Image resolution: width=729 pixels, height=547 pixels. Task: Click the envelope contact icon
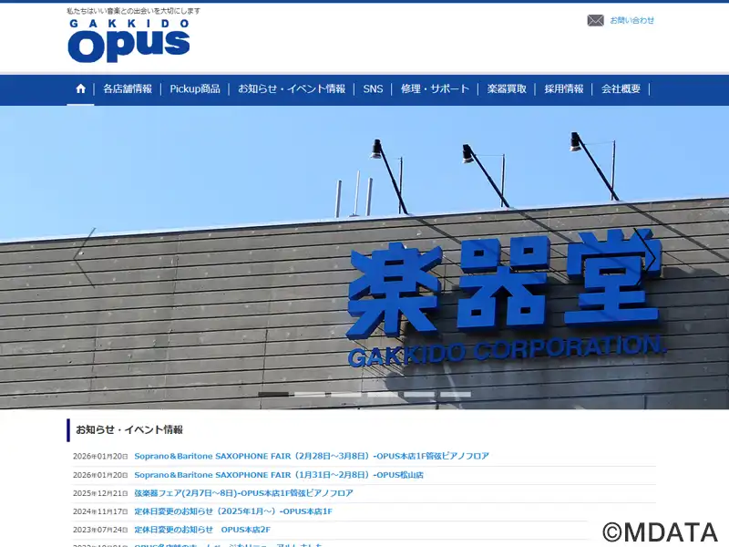click(596, 20)
